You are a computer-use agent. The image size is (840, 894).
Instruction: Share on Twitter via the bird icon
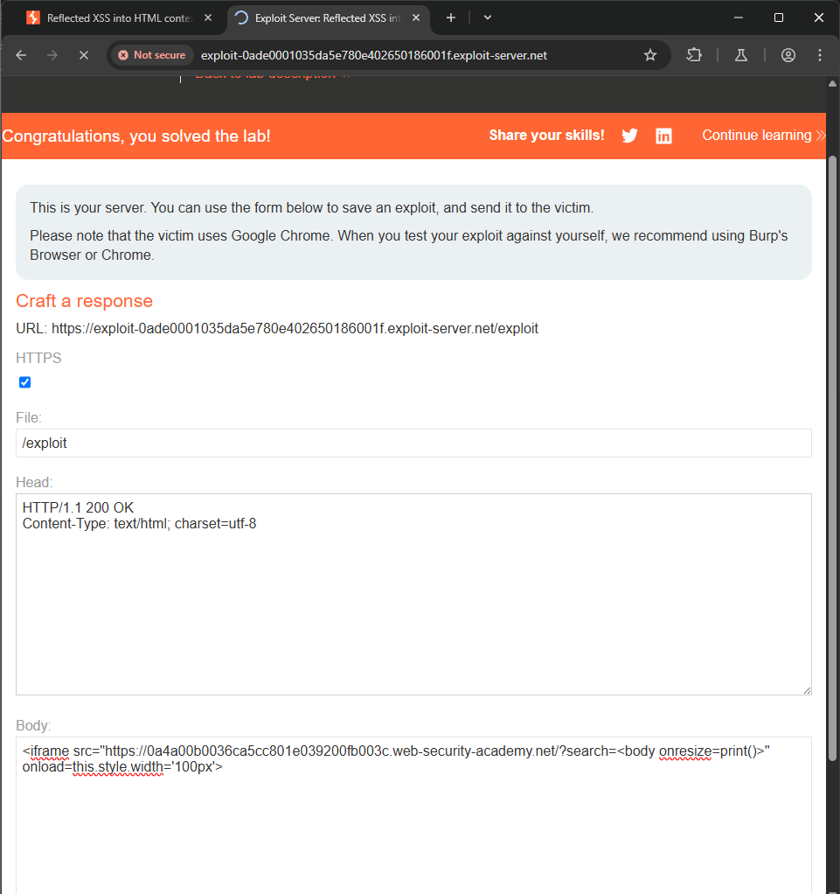click(x=629, y=136)
